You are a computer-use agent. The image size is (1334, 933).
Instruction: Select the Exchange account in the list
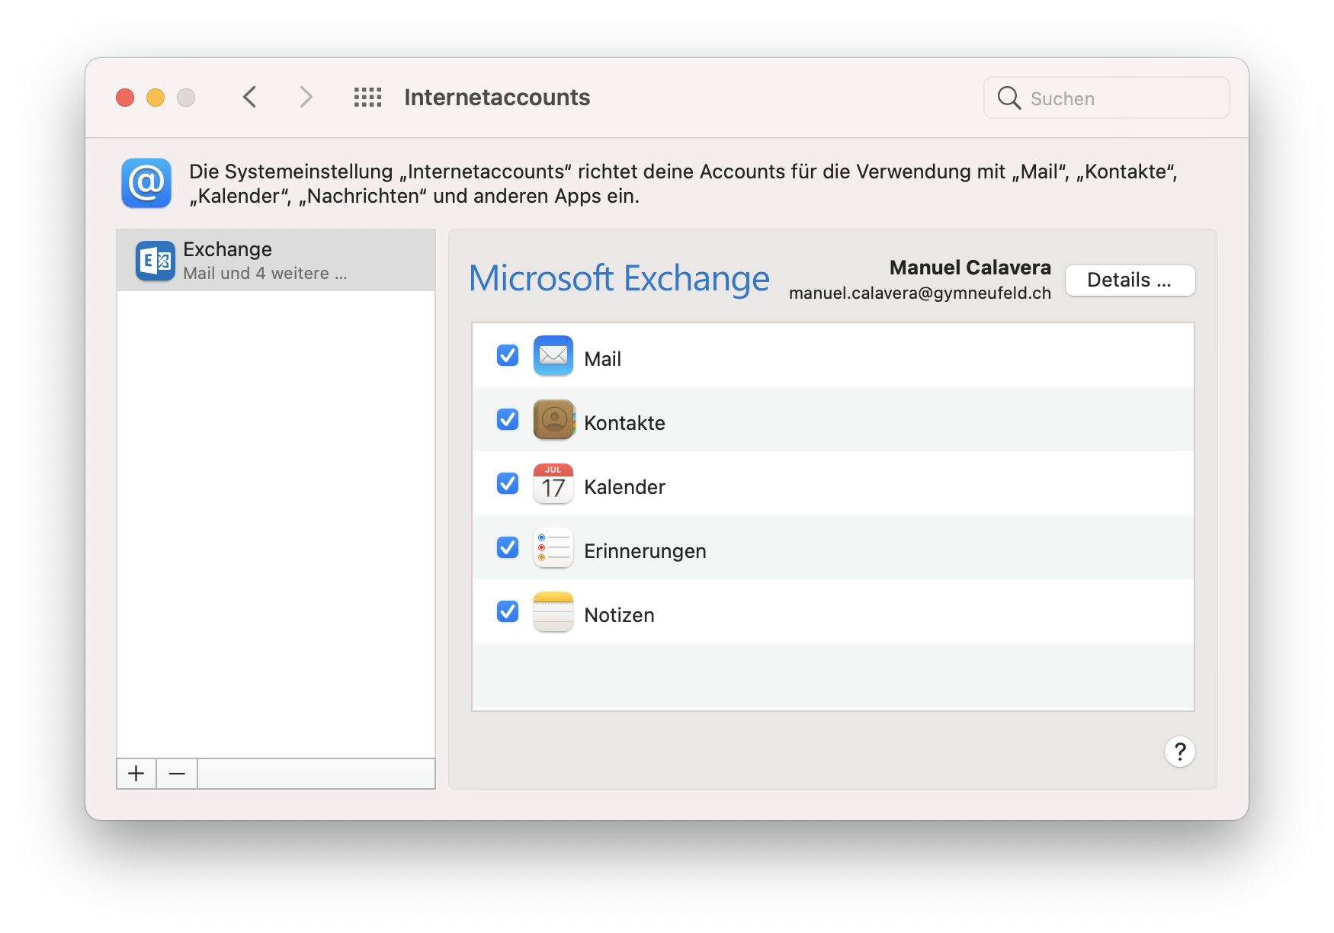(276, 261)
